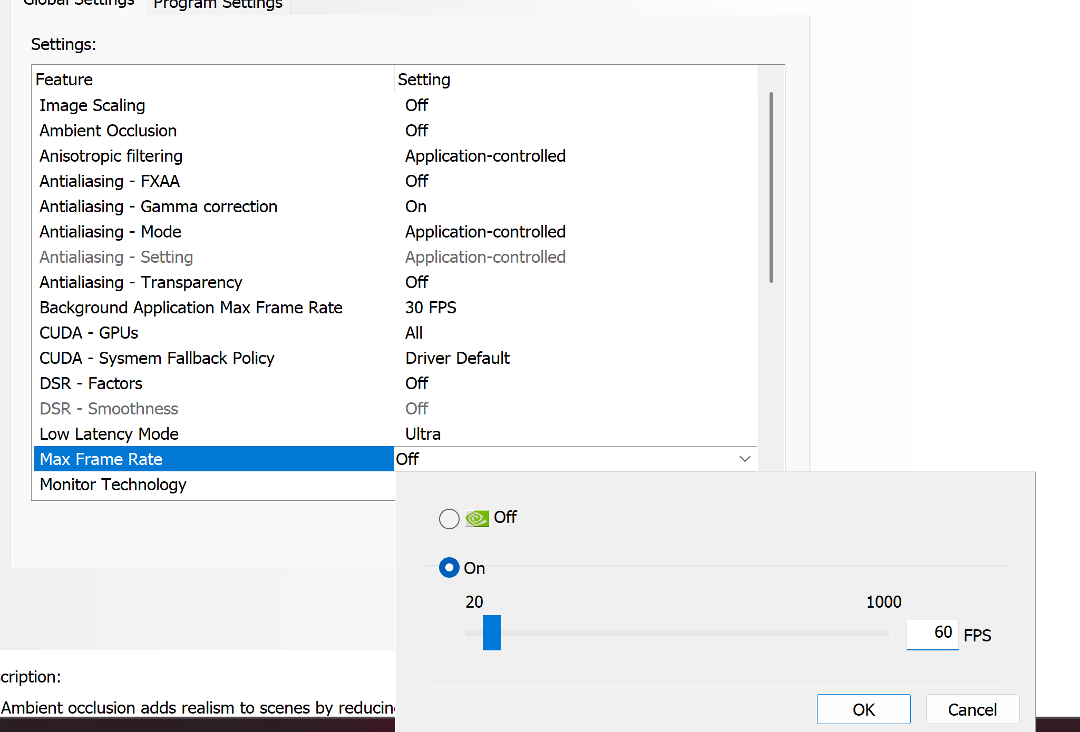Image resolution: width=1080 pixels, height=732 pixels.
Task: Select the On radio button for frame limit
Action: [x=449, y=568]
